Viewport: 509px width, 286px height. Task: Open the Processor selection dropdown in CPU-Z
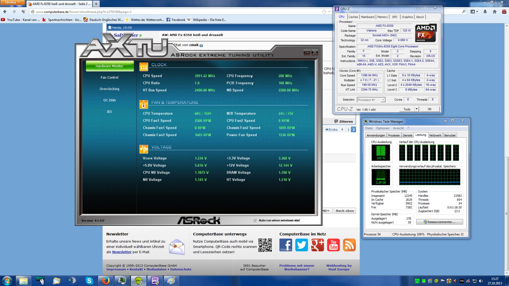(371, 100)
